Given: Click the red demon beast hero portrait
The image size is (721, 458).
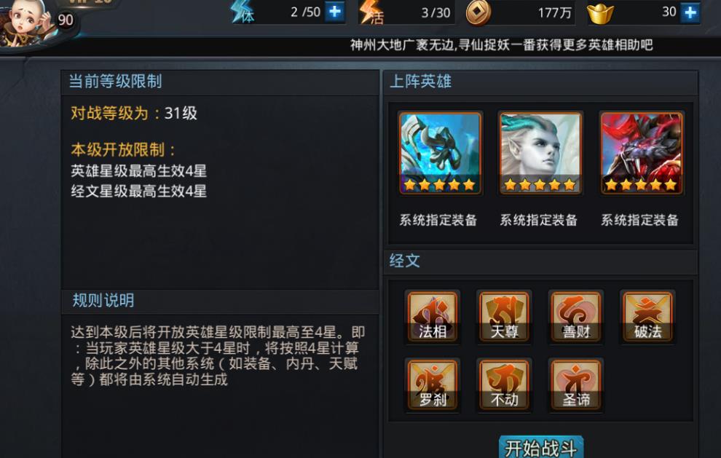Looking at the screenshot, I should click(642, 153).
